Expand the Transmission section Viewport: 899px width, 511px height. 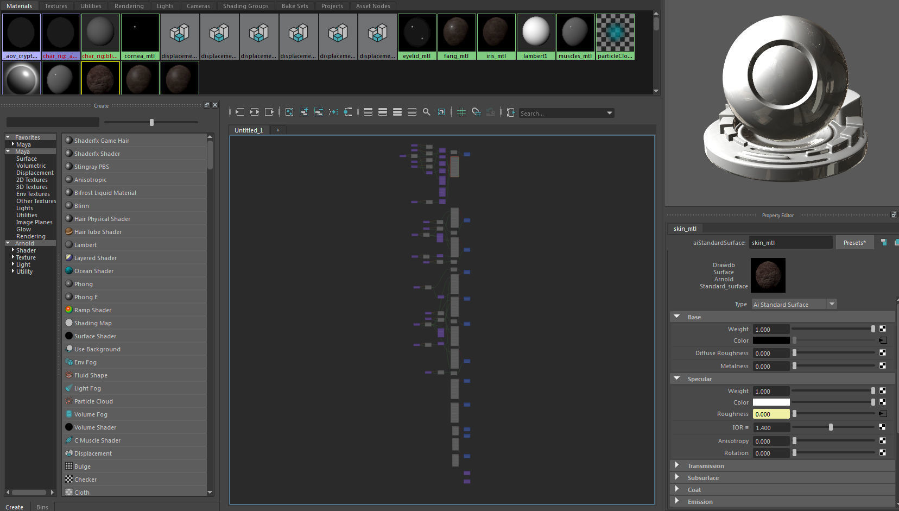coord(676,465)
